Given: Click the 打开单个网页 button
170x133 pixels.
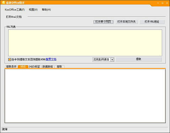Looking at the screenshot, I should tap(103, 22).
